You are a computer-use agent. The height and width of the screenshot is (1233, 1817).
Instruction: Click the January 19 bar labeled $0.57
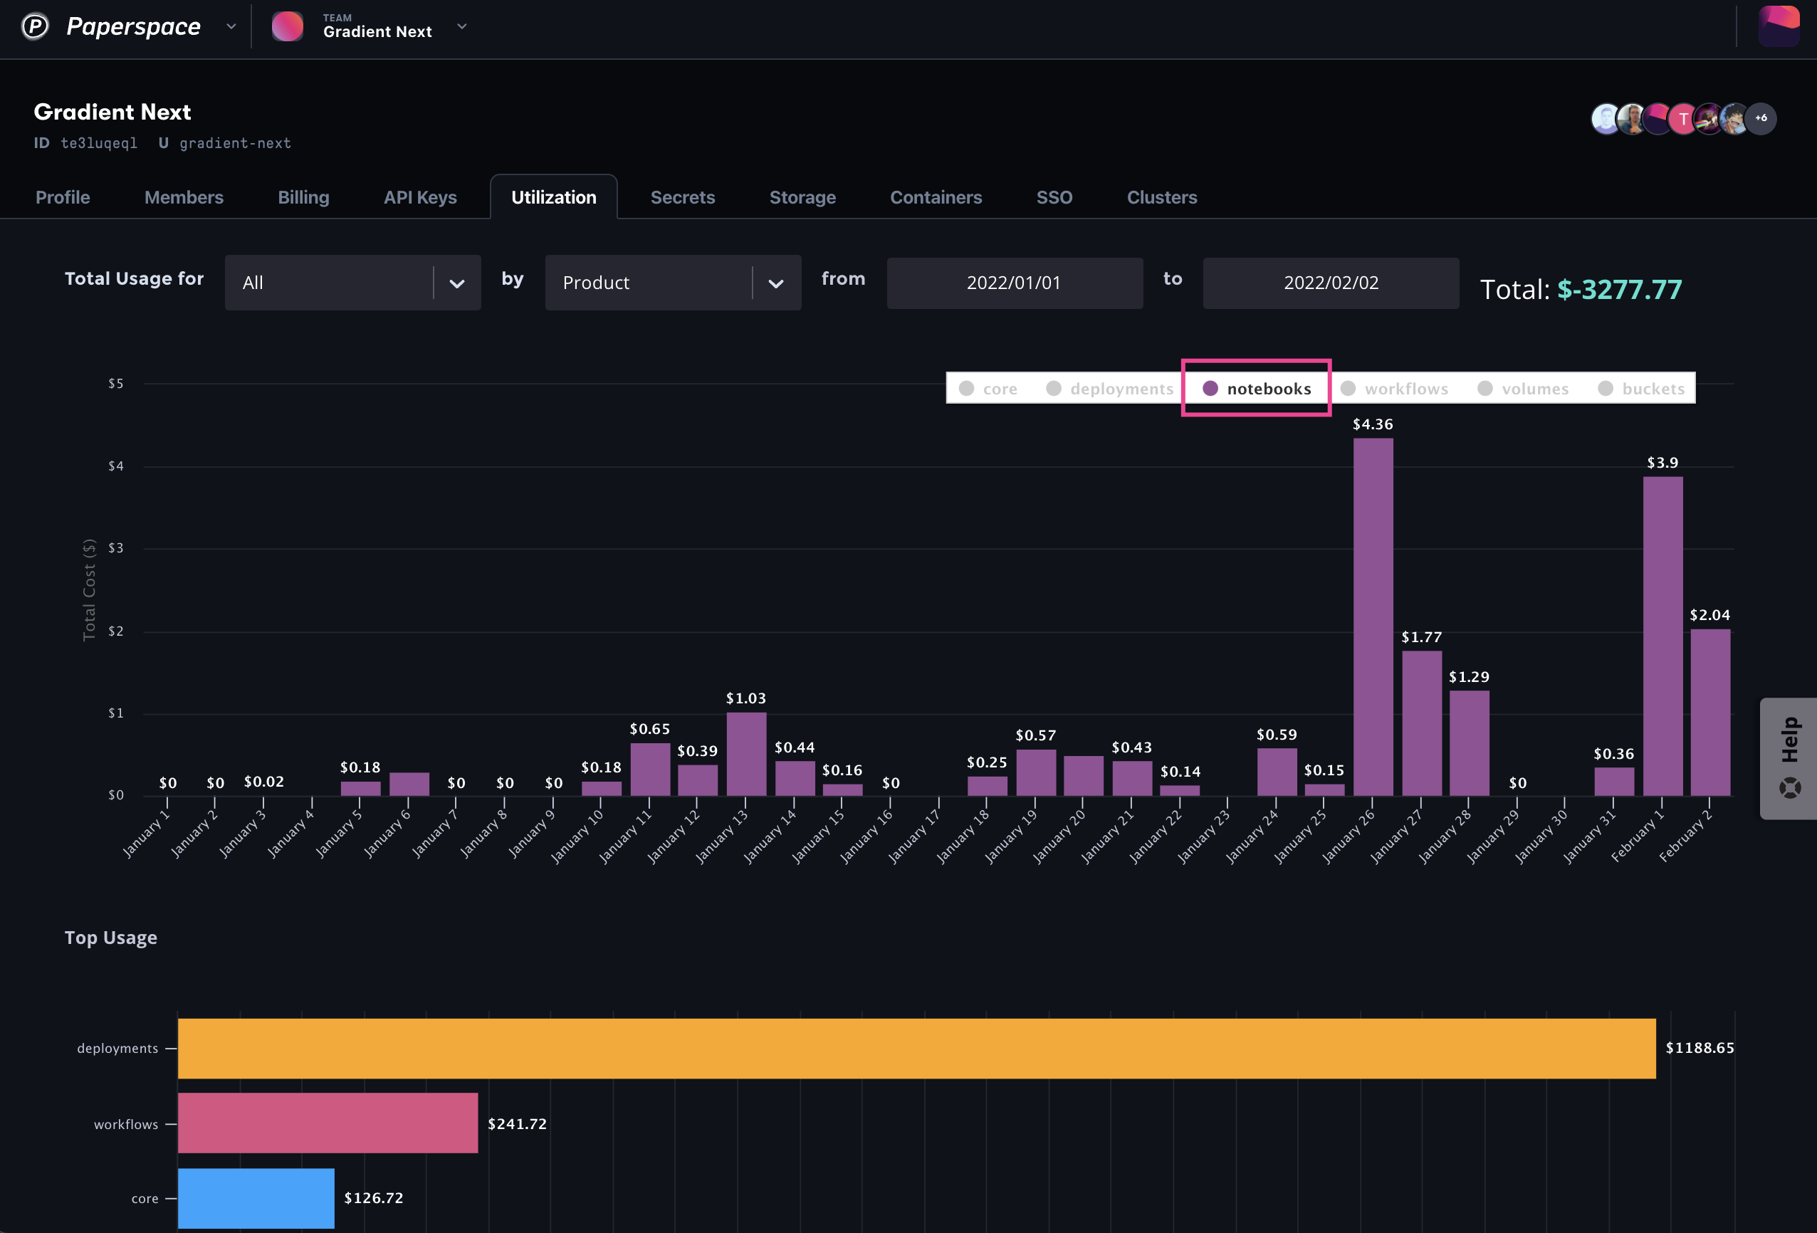[1036, 772]
